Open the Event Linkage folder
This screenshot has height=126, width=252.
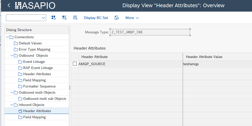tap(34, 62)
